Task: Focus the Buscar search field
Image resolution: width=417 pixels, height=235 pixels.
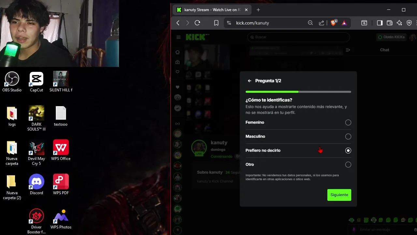Action: pos(298,37)
